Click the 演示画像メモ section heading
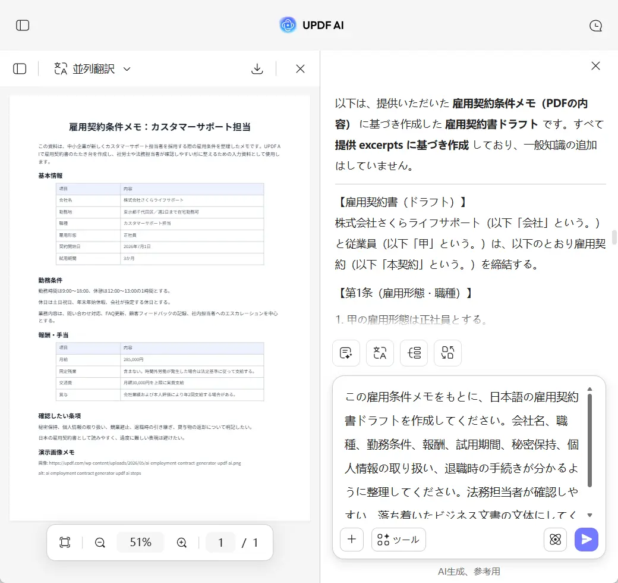618x583 pixels. pyautogui.click(x=56, y=452)
